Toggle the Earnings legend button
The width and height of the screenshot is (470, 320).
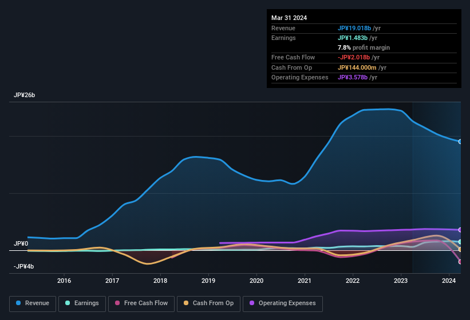(x=82, y=303)
